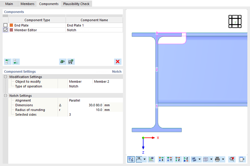Click the Component Name column header
Viewport: 250px width, 166px height.
click(94, 20)
